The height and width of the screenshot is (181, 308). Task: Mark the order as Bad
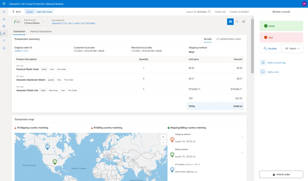[x=281, y=37]
